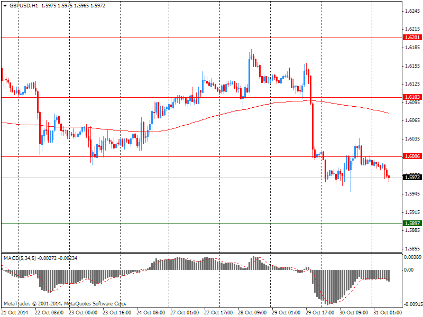Click the 1.6245 price axis label

tap(412, 11)
